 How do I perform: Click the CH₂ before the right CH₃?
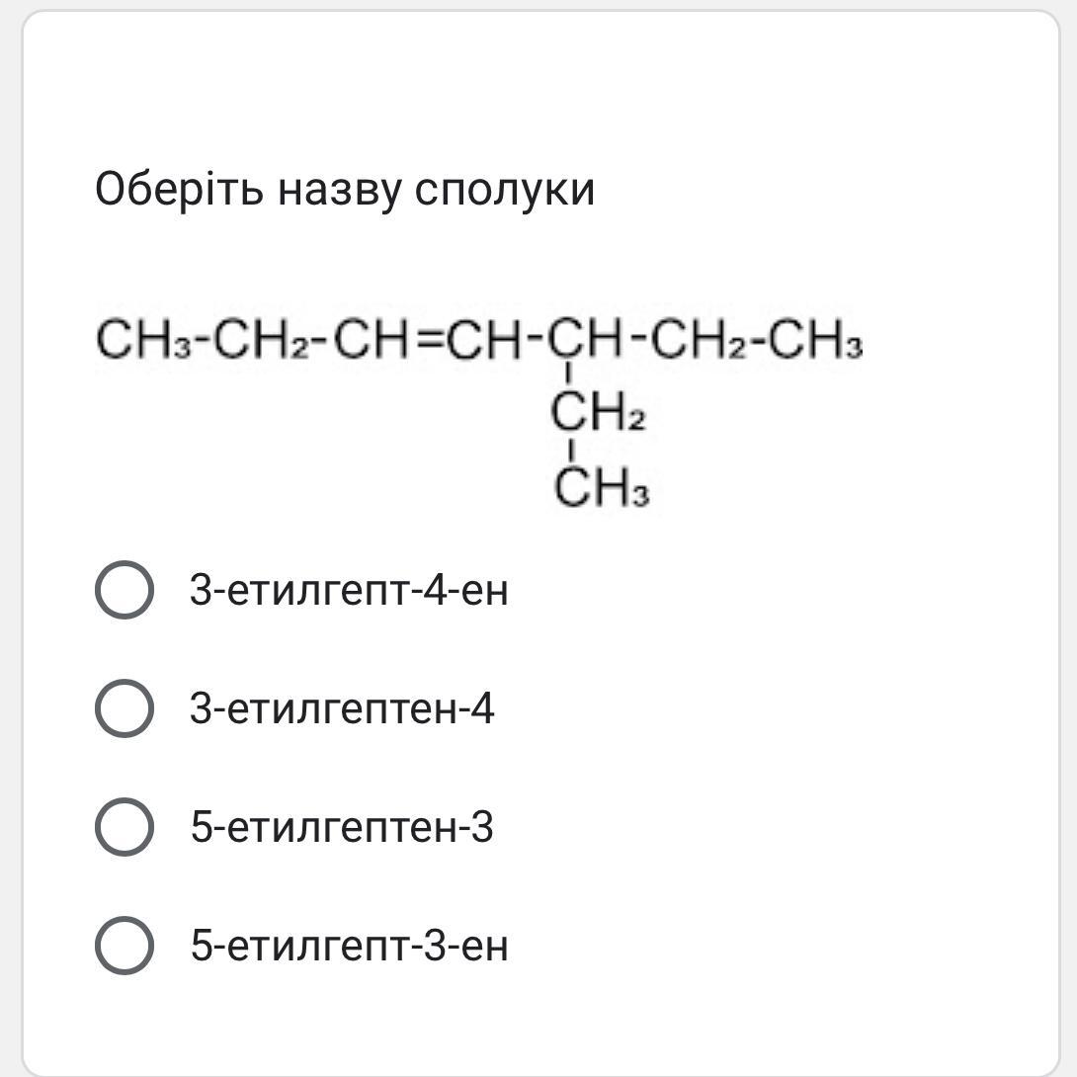tap(698, 339)
